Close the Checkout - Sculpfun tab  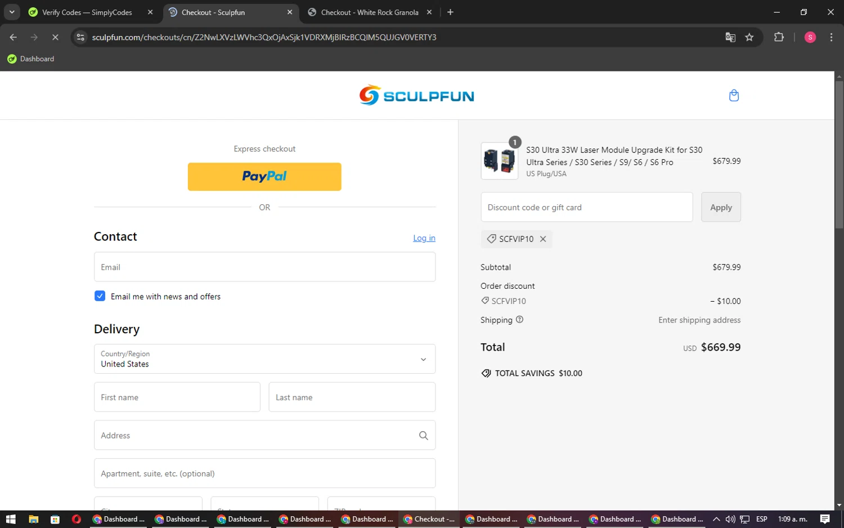290,12
